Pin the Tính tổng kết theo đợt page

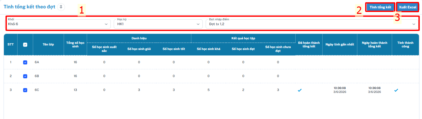61,7
